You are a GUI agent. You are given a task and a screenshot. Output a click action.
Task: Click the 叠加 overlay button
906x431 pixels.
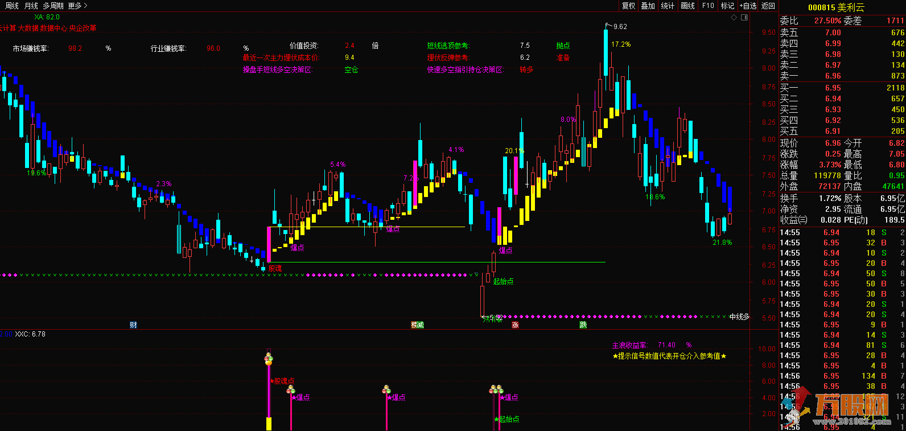pyautogui.click(x=648, y=6)
